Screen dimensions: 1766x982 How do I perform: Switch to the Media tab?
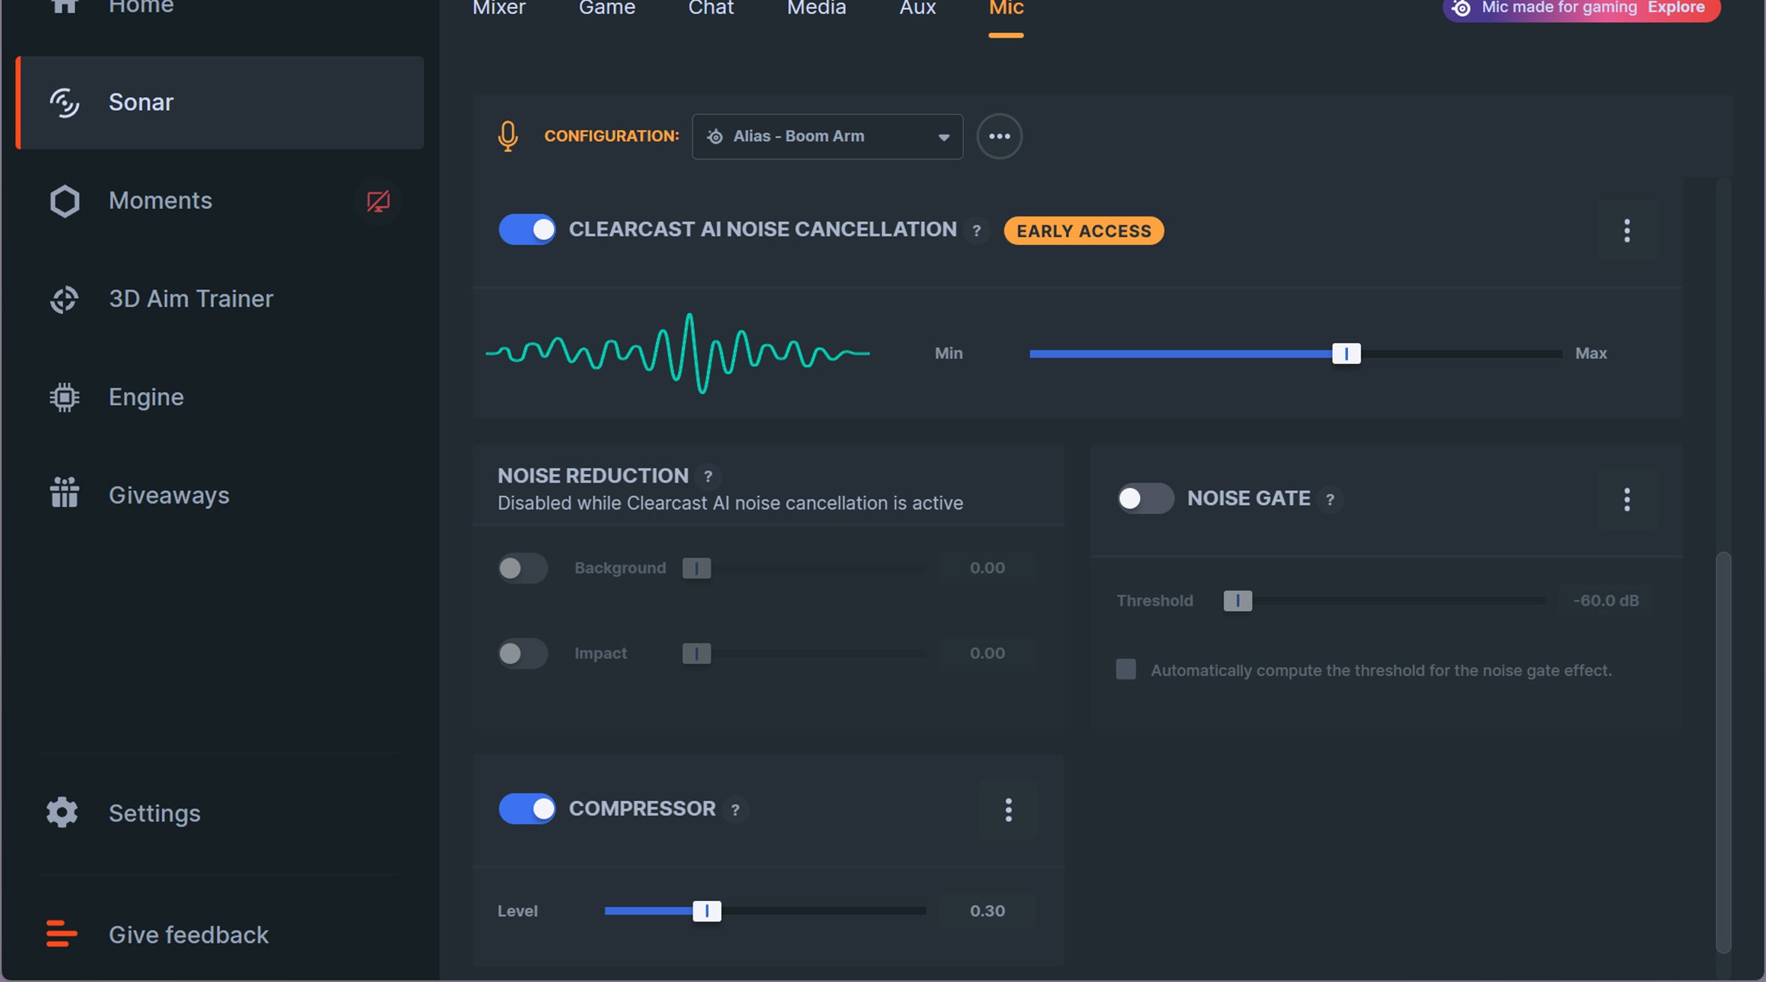pyautogui.click(x=816, y=9)
